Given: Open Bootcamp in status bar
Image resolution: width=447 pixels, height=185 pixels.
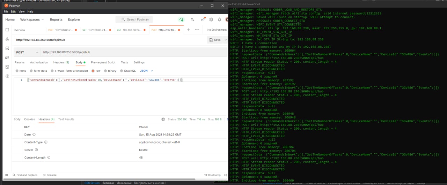Looking at the screenshot, I should tap(212, 175).
